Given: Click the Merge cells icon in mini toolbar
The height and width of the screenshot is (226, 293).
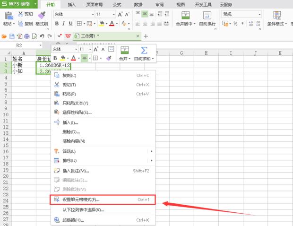Looking at the screenshot, I should (124, 51).
